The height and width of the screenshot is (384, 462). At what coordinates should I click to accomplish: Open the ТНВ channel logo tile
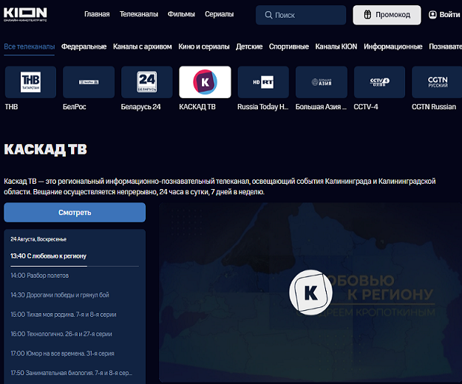30,82
